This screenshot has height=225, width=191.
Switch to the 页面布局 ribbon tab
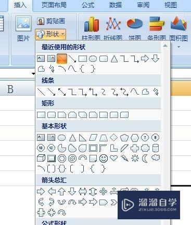[54, 5]
